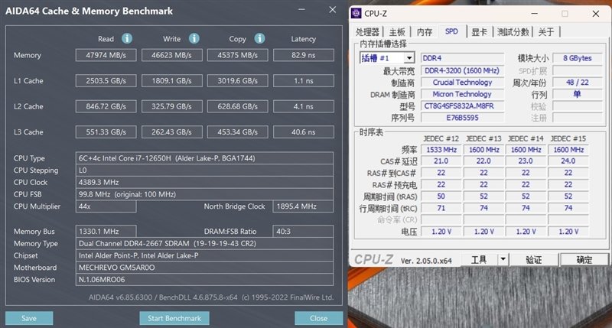This screenshot has height=328, width=612.
Task: Click the serial number E76B5595
Action: click(x=462, y=118)
